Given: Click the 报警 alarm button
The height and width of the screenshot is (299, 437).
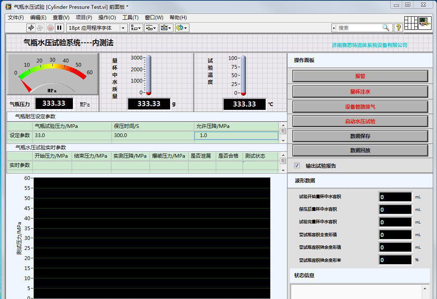Looking at the screenshot, I should tap(360, 76).
